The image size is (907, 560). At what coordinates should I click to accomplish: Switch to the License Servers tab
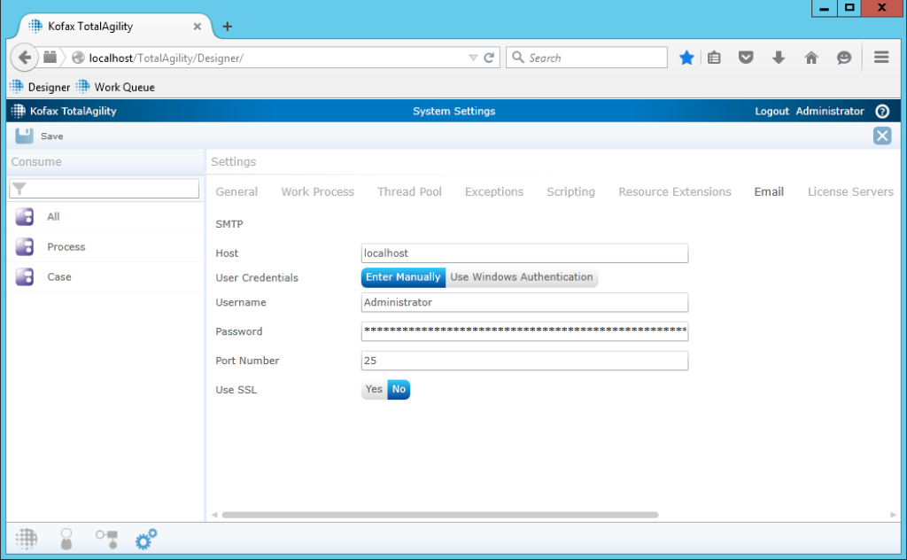tap(849, 191)
